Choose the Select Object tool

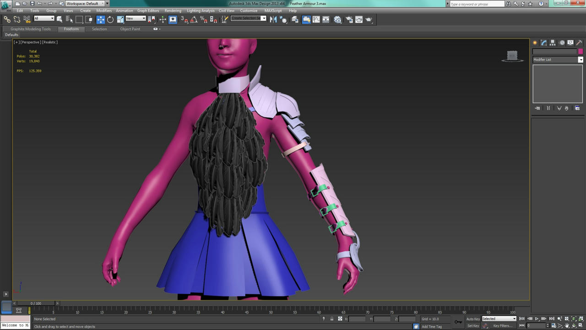[x=60, y=19]
